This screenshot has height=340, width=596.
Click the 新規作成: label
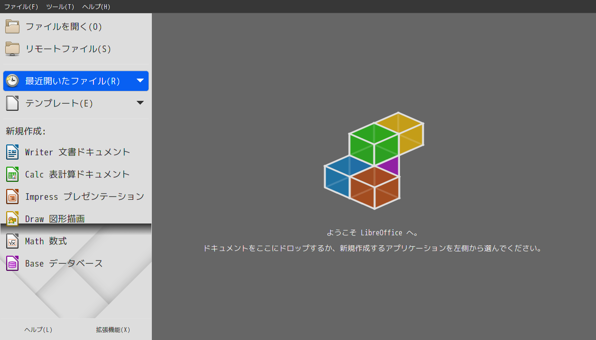click(26, 131)
